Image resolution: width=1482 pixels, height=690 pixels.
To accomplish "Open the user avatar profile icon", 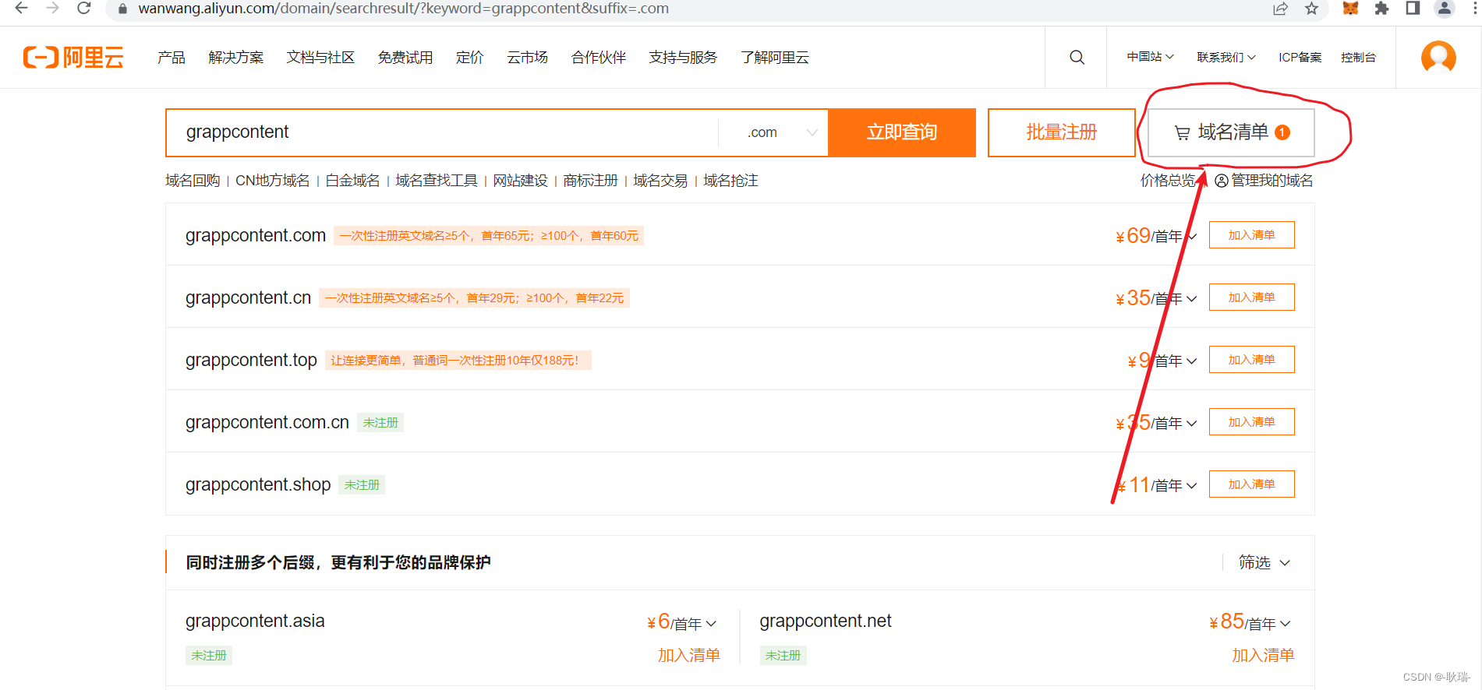I will pos(1438,57).
